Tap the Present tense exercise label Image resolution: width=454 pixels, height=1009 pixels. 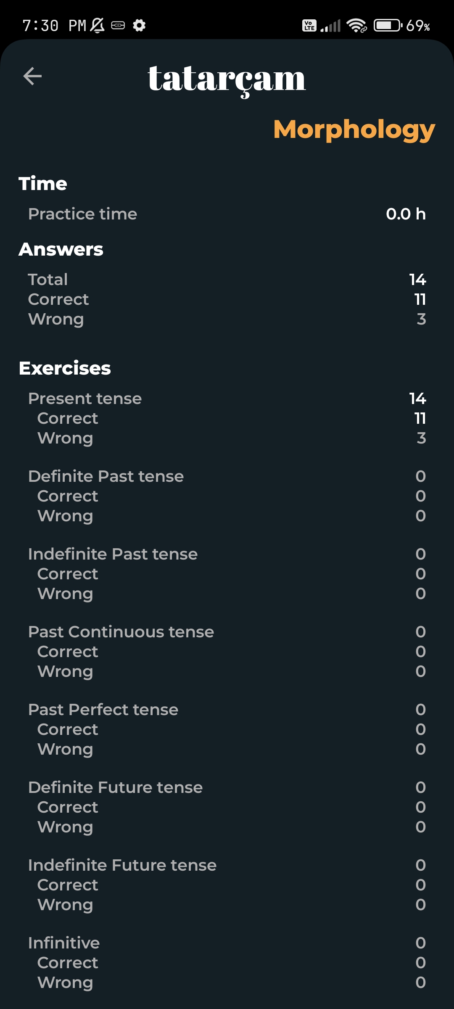coord(85,399)
